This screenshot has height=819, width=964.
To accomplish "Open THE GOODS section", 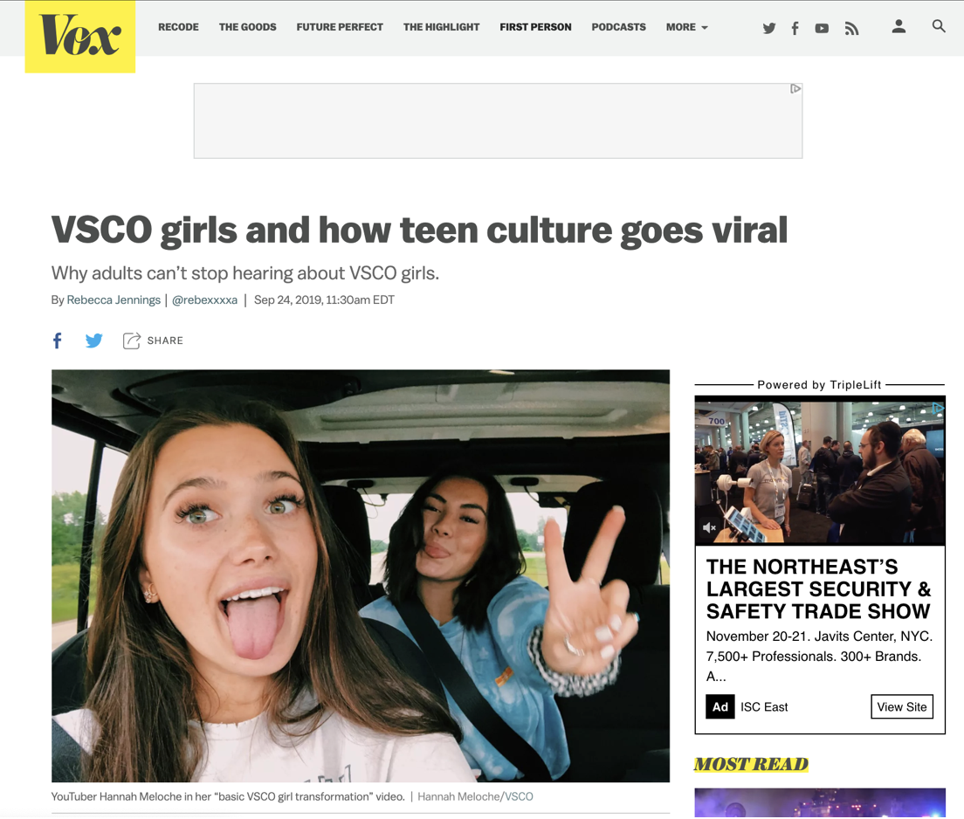I will click(248, 27).
